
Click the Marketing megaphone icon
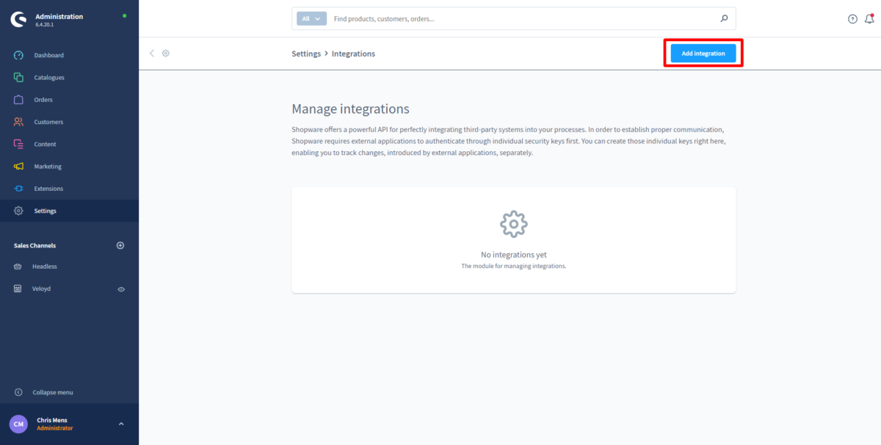coord(19,167)
